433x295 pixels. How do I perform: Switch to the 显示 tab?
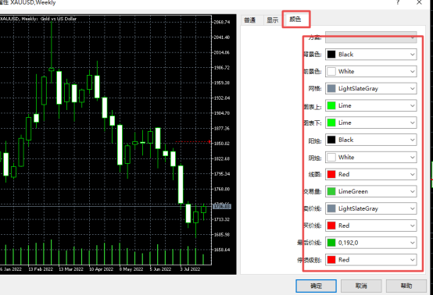[272, 20]
